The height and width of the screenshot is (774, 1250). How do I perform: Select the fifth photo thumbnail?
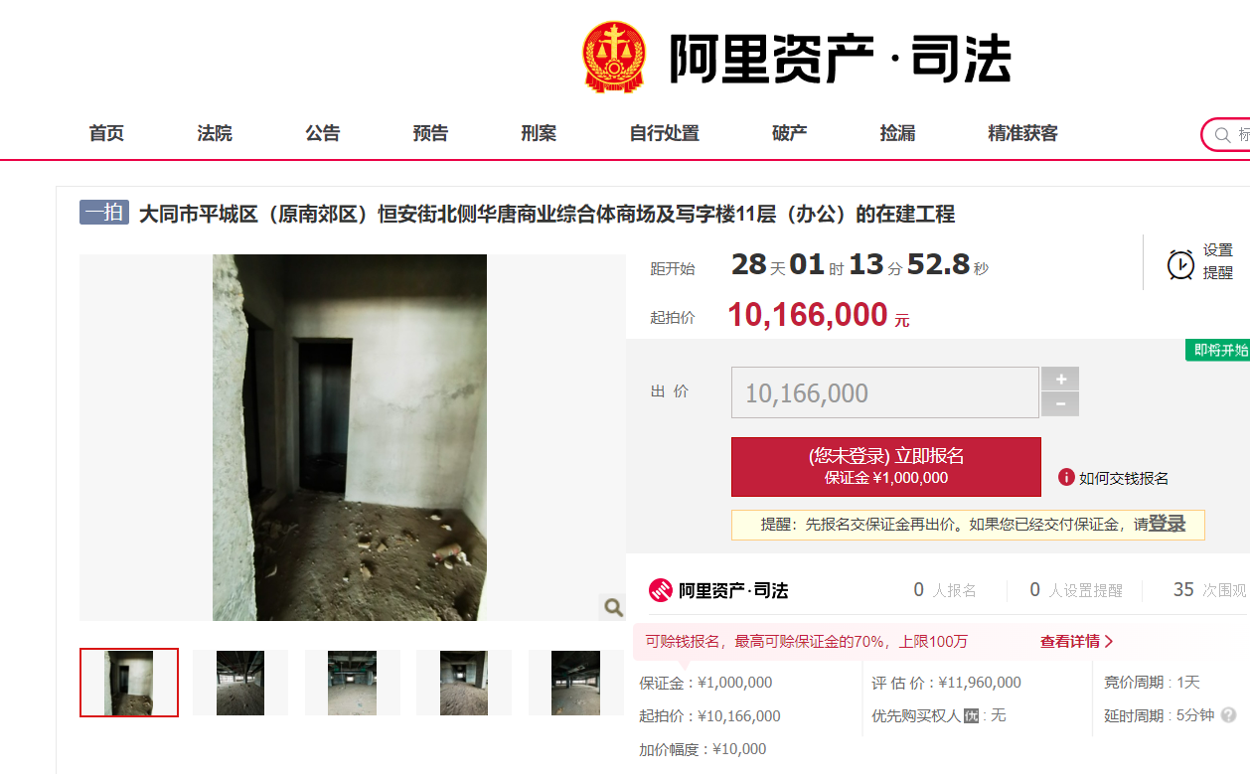576,683
